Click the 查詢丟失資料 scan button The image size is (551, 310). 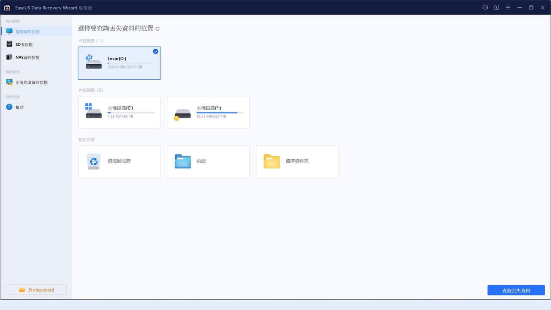pos(516,290)
